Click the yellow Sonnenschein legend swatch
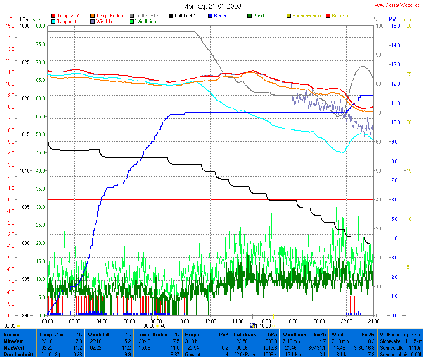This screenshot has width=423, height=357. pyautogui.click(x=289, y=16)
